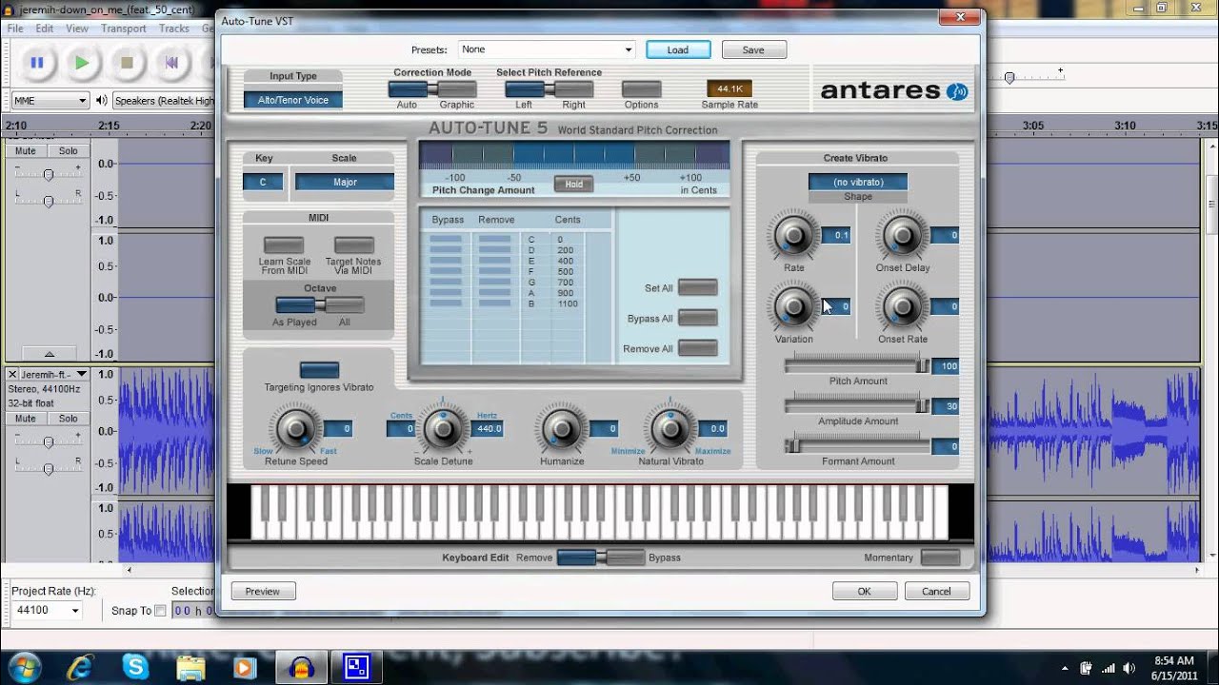Toggle Keyboard Edit Remove/Bypass switch

(600, 558)
